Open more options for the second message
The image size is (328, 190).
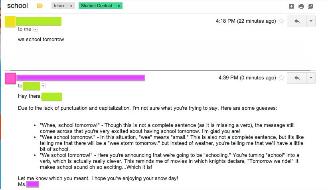(311, 78)
